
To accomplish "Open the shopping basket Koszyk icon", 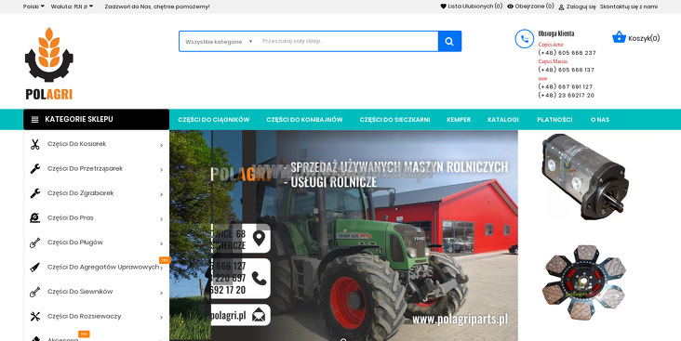I will (619, 37).
